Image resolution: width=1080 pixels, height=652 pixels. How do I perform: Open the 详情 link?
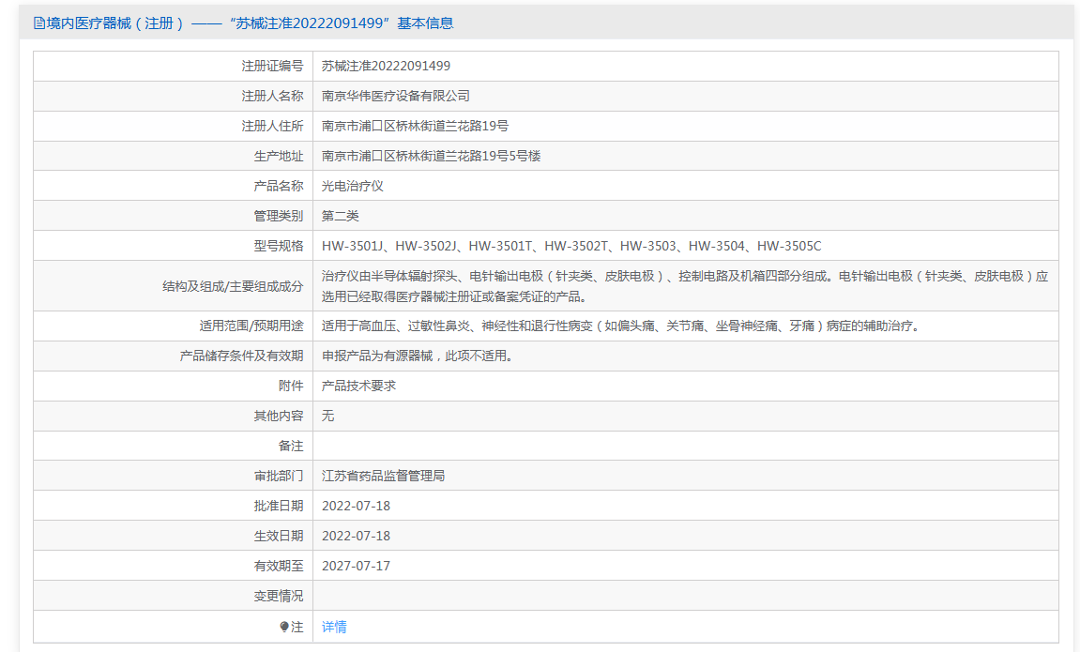point(334,627)
